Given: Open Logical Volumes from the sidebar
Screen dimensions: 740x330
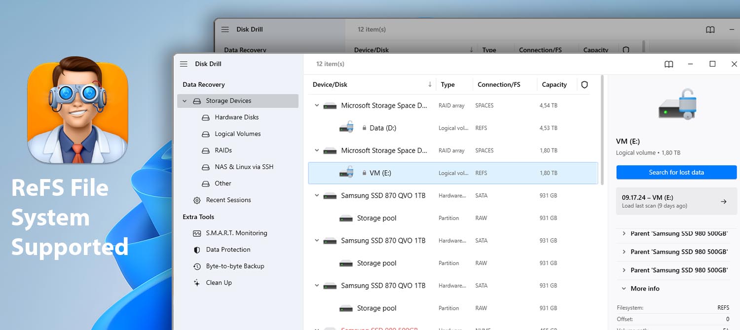Looking at the screenshot, I should click(206, 134).
